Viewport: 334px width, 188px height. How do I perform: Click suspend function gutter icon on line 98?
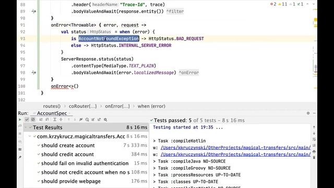pos(33,73)
